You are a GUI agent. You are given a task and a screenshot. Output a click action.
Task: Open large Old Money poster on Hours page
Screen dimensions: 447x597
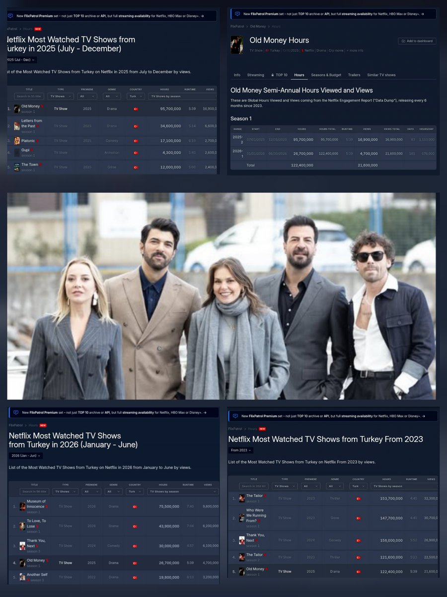237,45
